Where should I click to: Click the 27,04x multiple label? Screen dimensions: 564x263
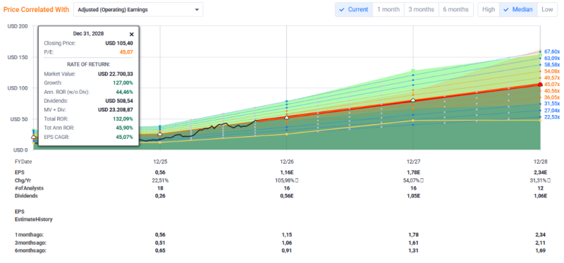click(x=552, y=111)
